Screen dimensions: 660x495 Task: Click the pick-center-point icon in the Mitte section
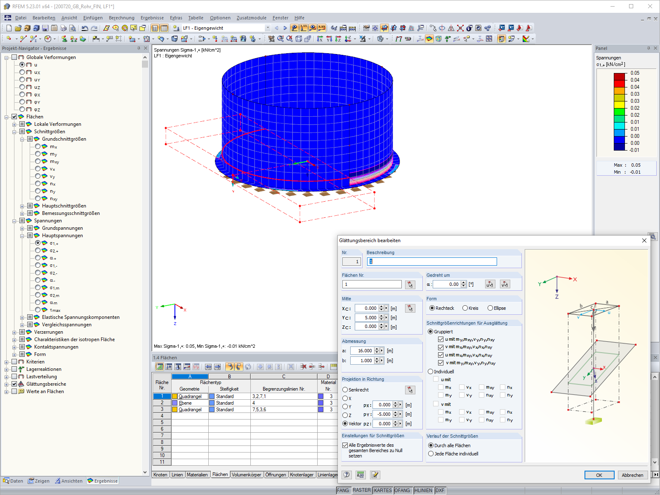(410, 308)
